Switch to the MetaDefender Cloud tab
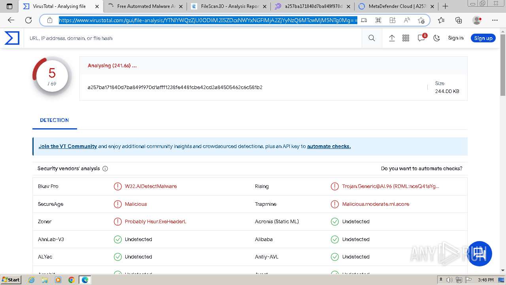506x285 pixels. [x=397, y=6]
